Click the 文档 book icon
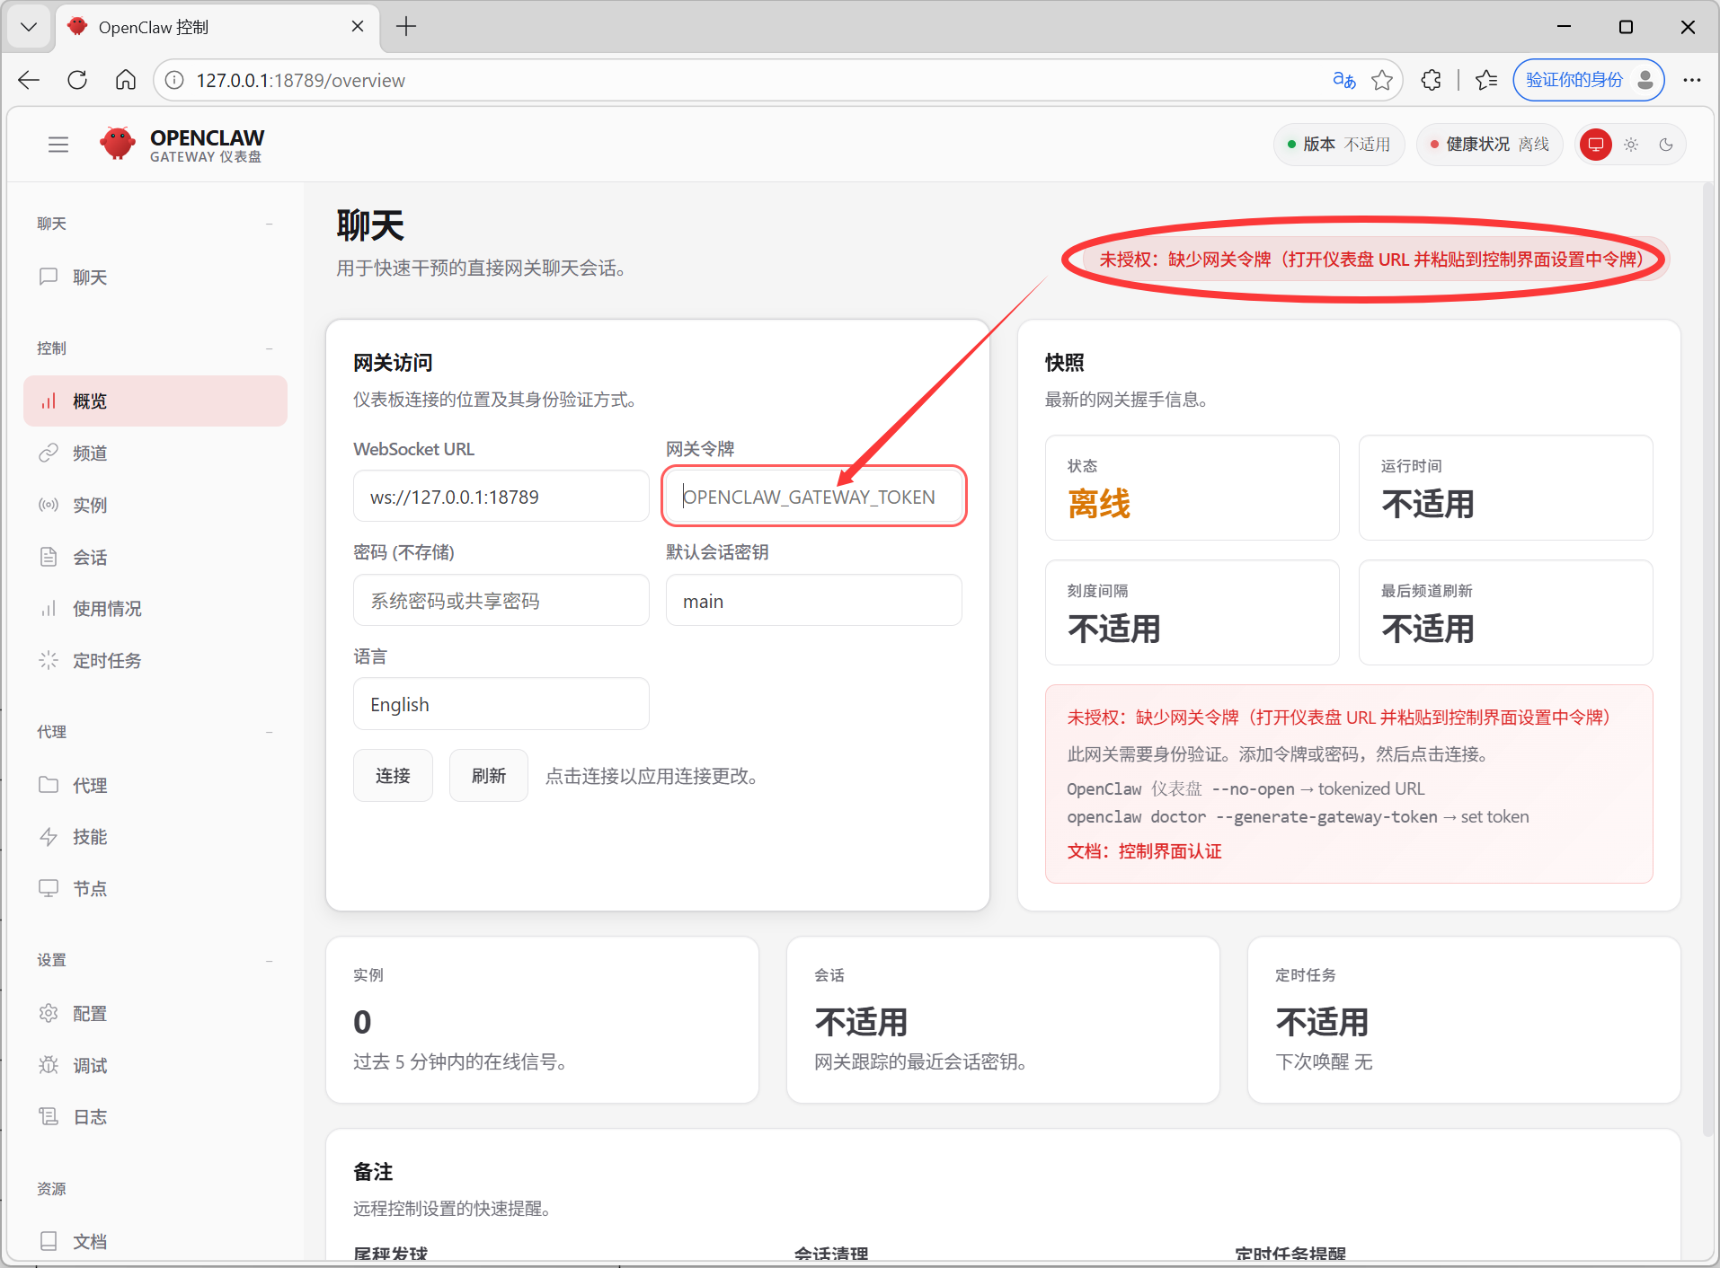Screen dimensions: 1720x1268 49,1241
